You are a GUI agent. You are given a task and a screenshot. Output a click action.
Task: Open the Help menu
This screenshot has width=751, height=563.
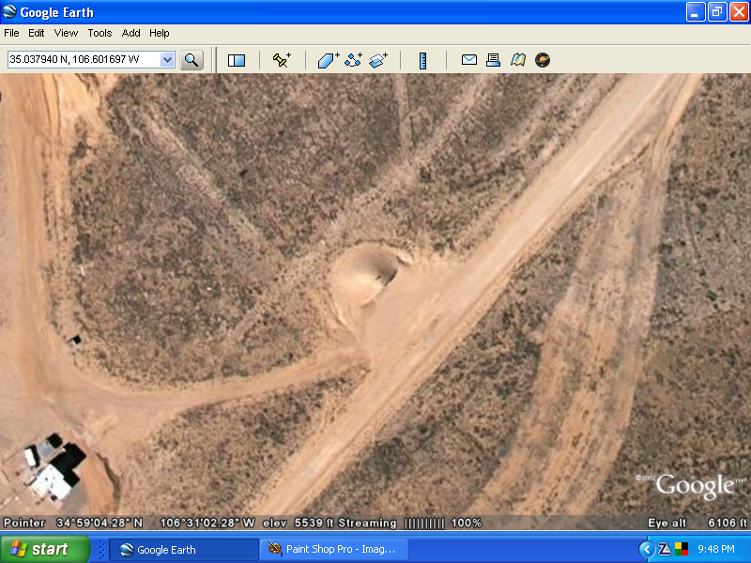tap(160, 33)
